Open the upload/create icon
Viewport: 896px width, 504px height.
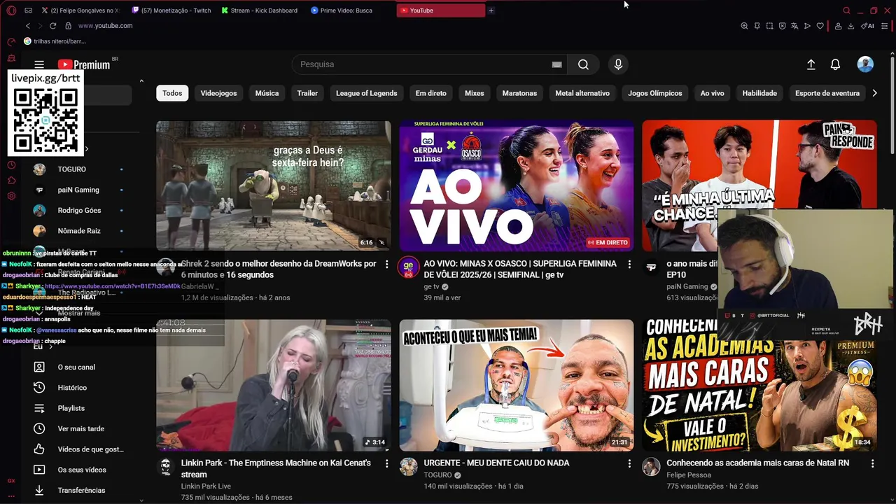[811, 64]
